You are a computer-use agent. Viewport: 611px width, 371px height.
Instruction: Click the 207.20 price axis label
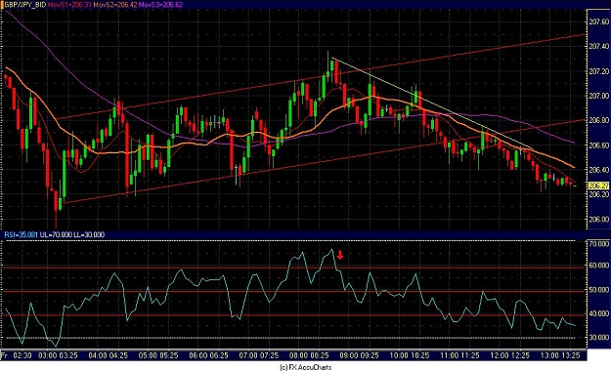click(599, 71)
